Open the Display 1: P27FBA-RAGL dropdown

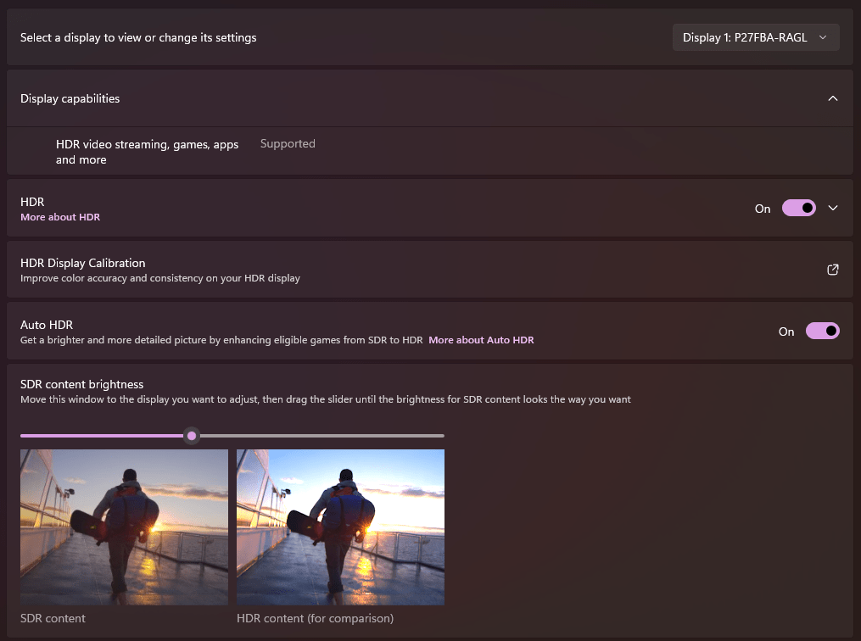point(755,37)
